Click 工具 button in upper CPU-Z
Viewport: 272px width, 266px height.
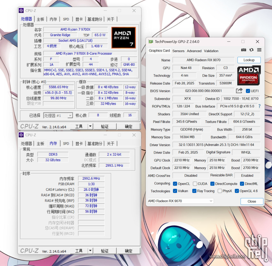pyautogui.click(x=79, y=126)
